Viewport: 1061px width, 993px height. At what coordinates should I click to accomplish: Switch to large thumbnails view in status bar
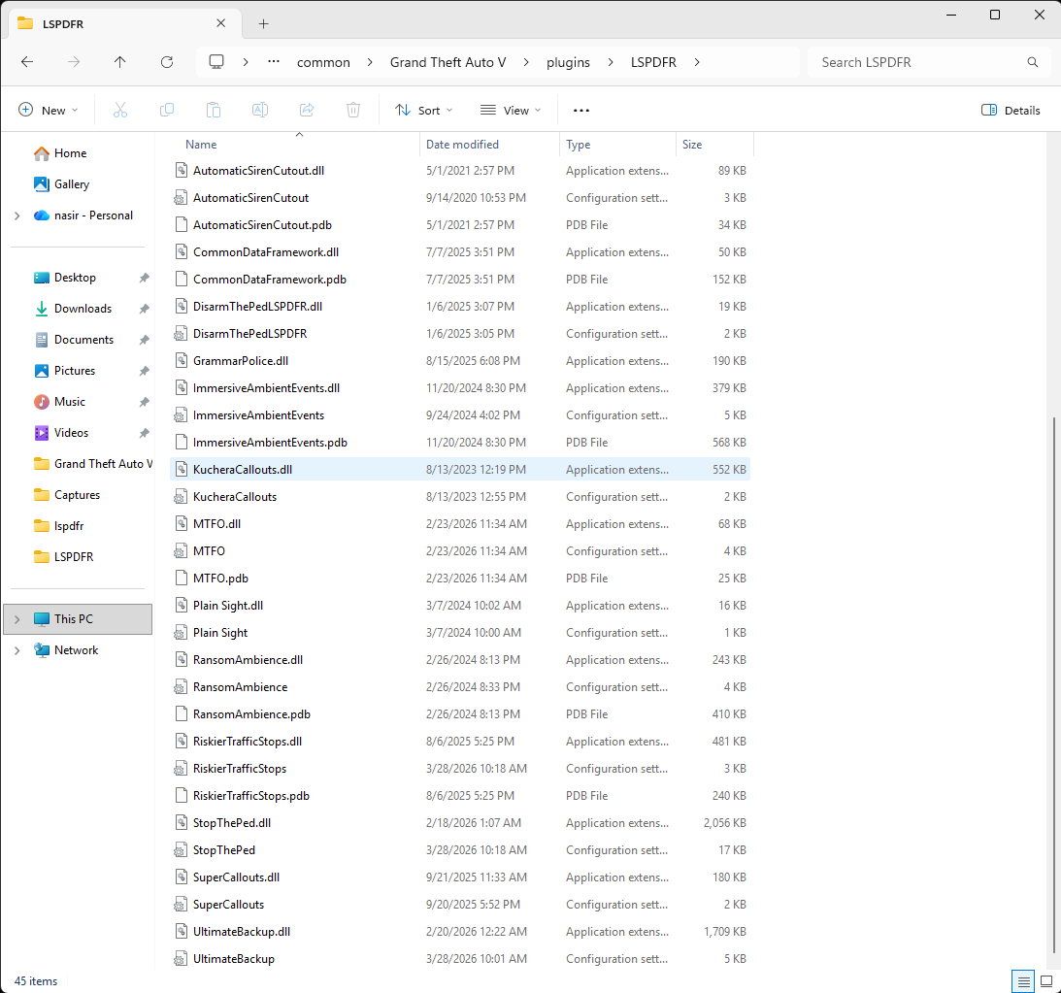[x=1046, y=981]
